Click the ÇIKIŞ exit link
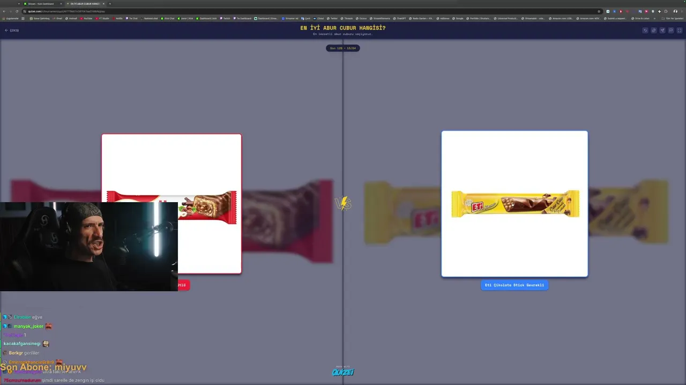 click(12, 30)
